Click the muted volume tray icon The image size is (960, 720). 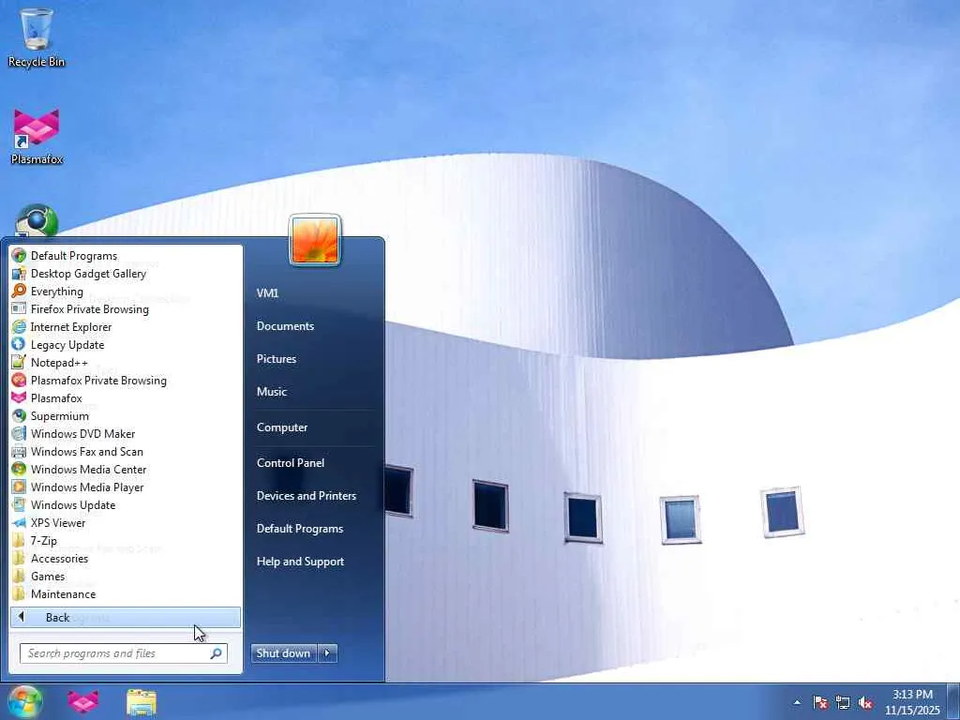865,702
